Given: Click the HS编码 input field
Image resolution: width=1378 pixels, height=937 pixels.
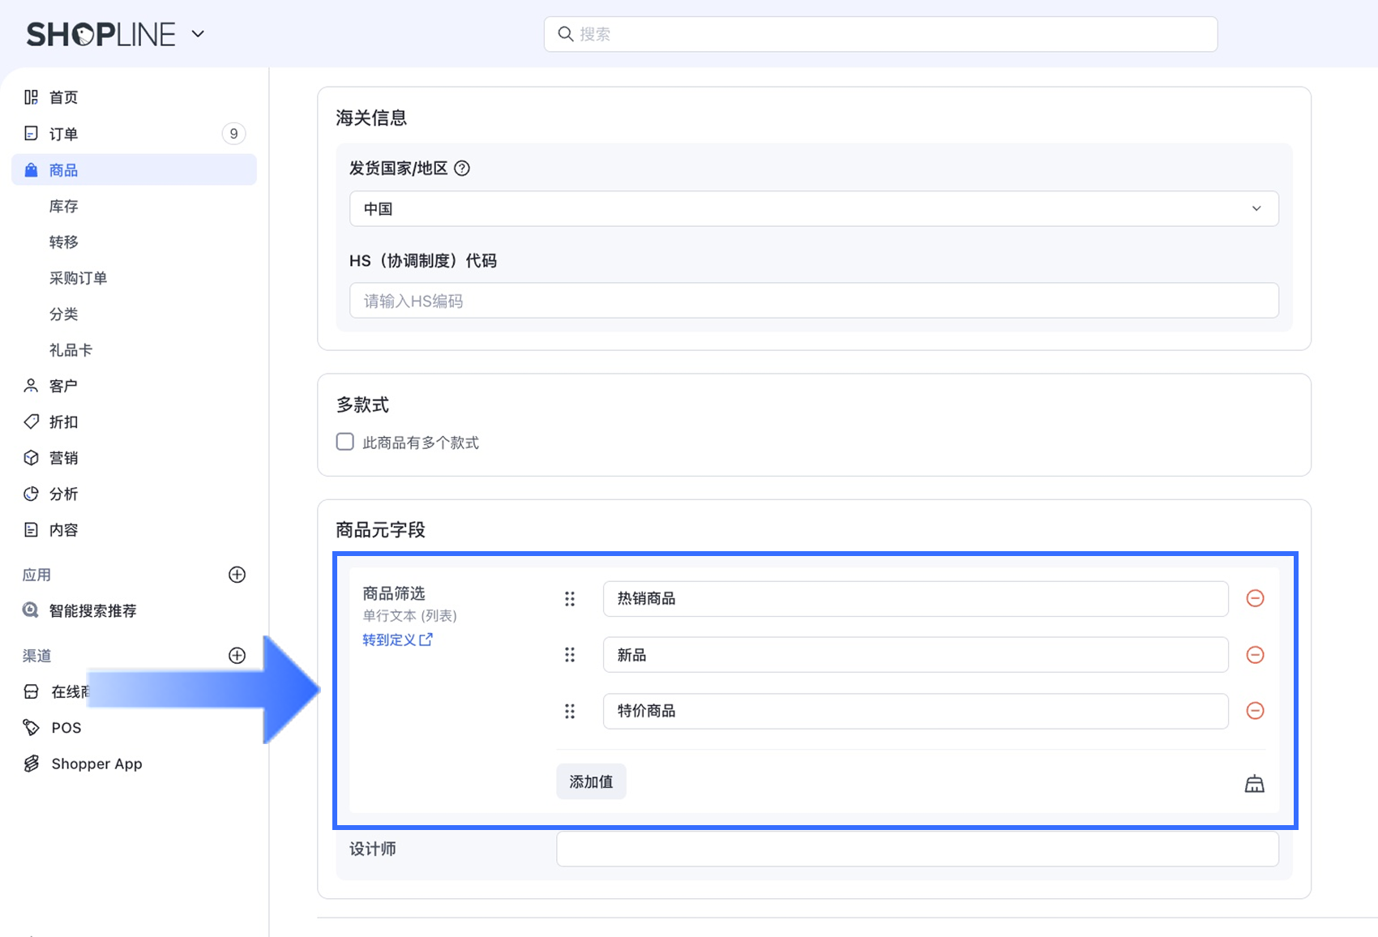Looking at the screenshot, I should coord(814,301).
